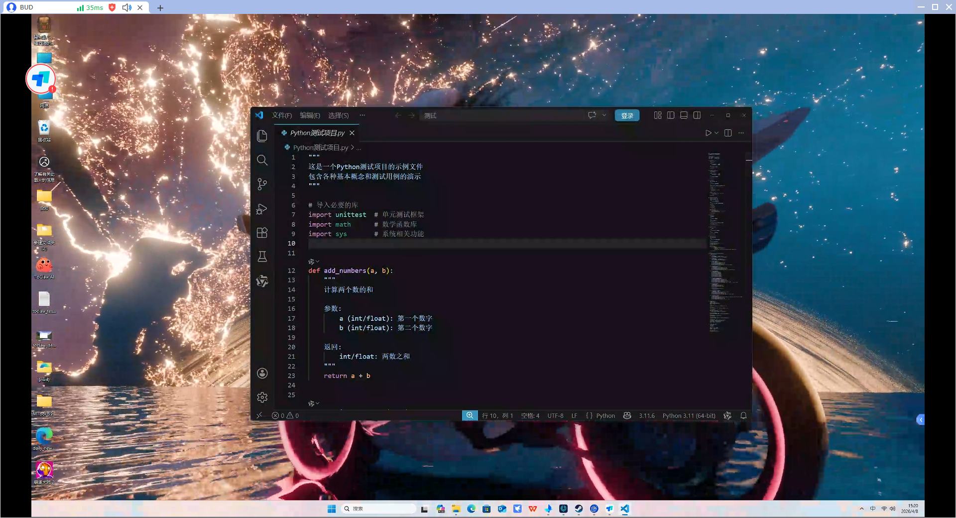Click the def add_numbers(a, b): line
The height and width of the screenshot is (518, 956).
pos(351,271)
